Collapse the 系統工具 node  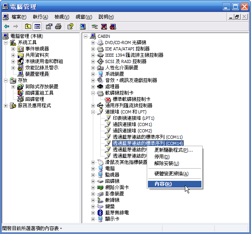(6, 43)
